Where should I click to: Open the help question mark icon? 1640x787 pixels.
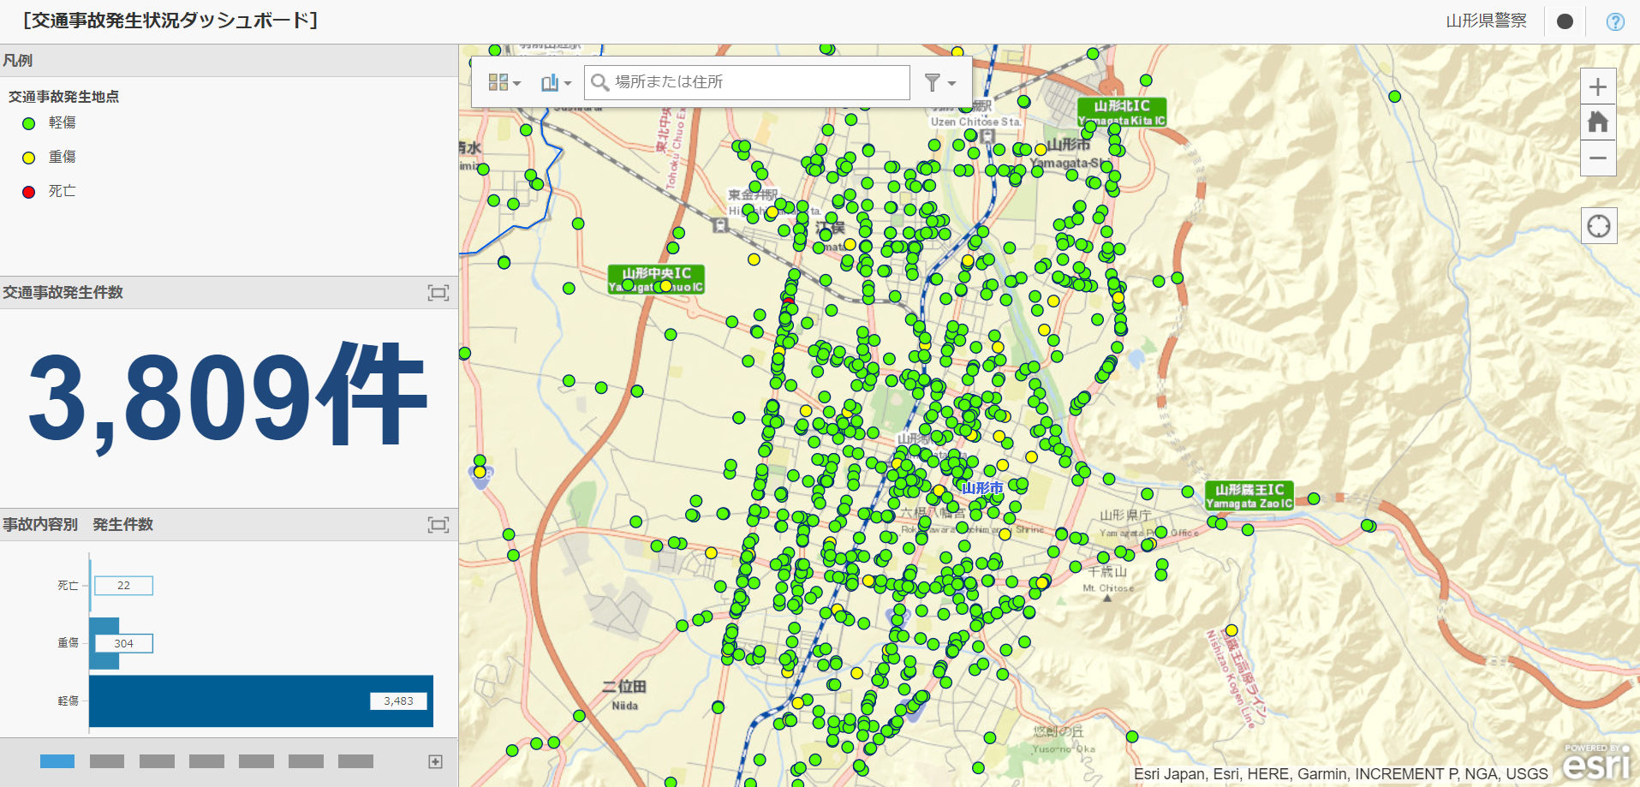[x=1614, y=21]
